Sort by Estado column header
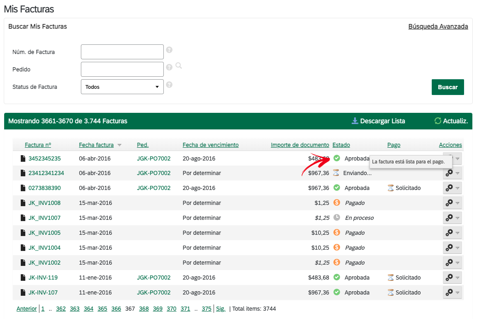The width and height of the screenshot is (479, 319). click(x=341, y=145)
